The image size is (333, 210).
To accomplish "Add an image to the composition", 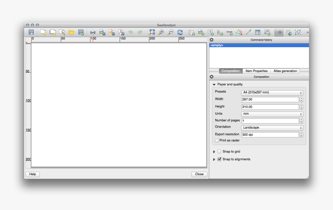I will pyautogui.click(x=201, y=32).
